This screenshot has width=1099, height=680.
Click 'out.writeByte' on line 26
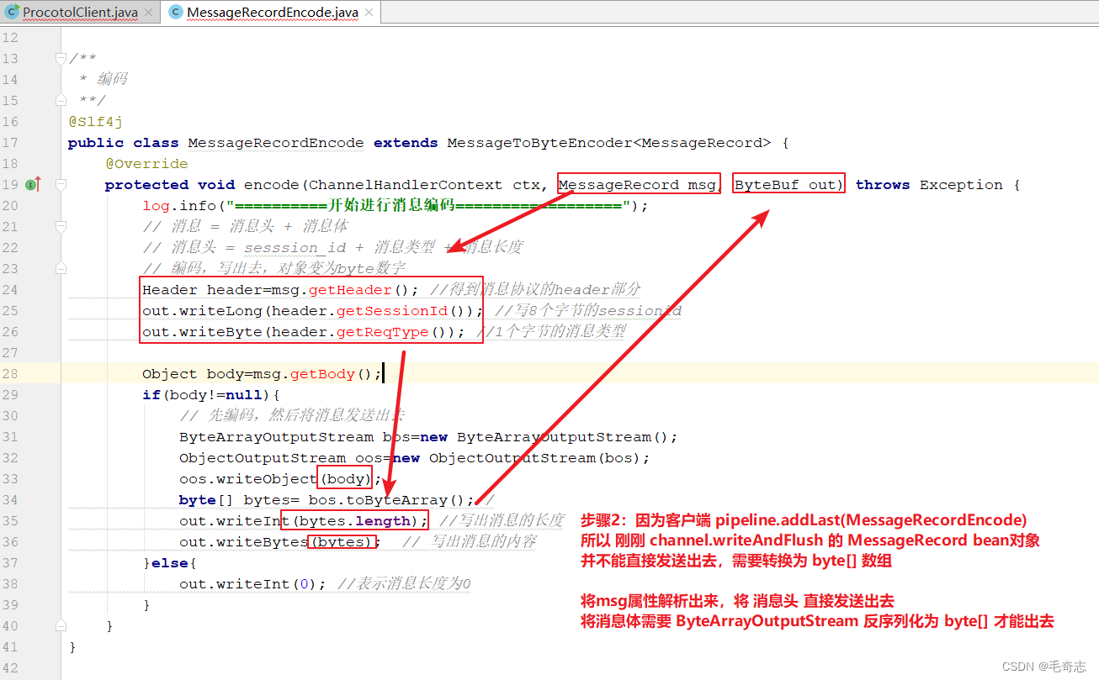[202, 331]
